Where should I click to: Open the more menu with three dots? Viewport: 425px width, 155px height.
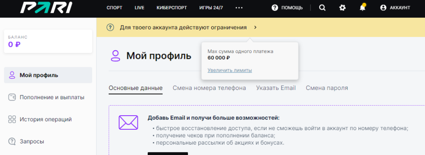click(239, 8)
